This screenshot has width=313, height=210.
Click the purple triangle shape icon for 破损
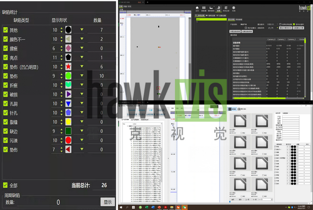(68, 94)
